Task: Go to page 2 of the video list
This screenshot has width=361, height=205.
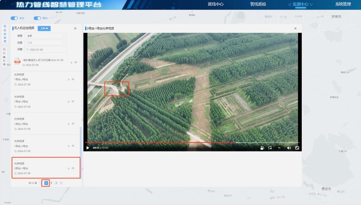Action: coord(51,183)
